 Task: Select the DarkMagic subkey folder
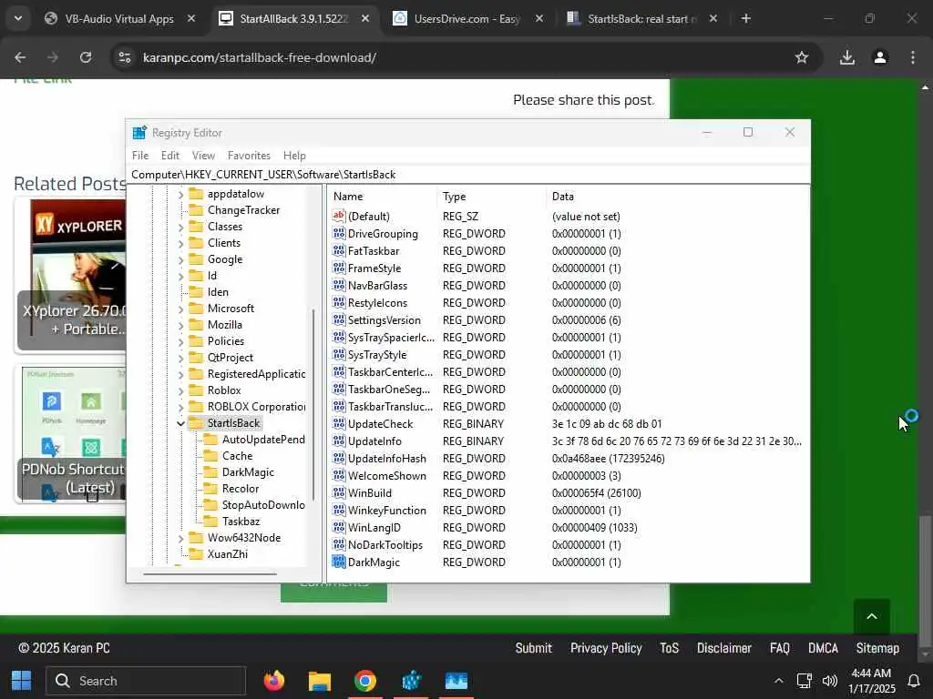248,472
